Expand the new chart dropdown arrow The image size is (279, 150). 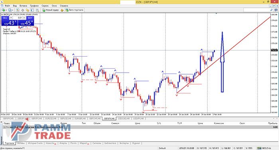point(6,10)
